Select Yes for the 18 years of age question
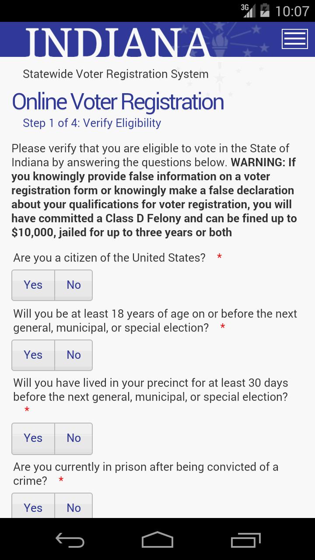Viewport: 315px width, 560px height. pos(33,355)
